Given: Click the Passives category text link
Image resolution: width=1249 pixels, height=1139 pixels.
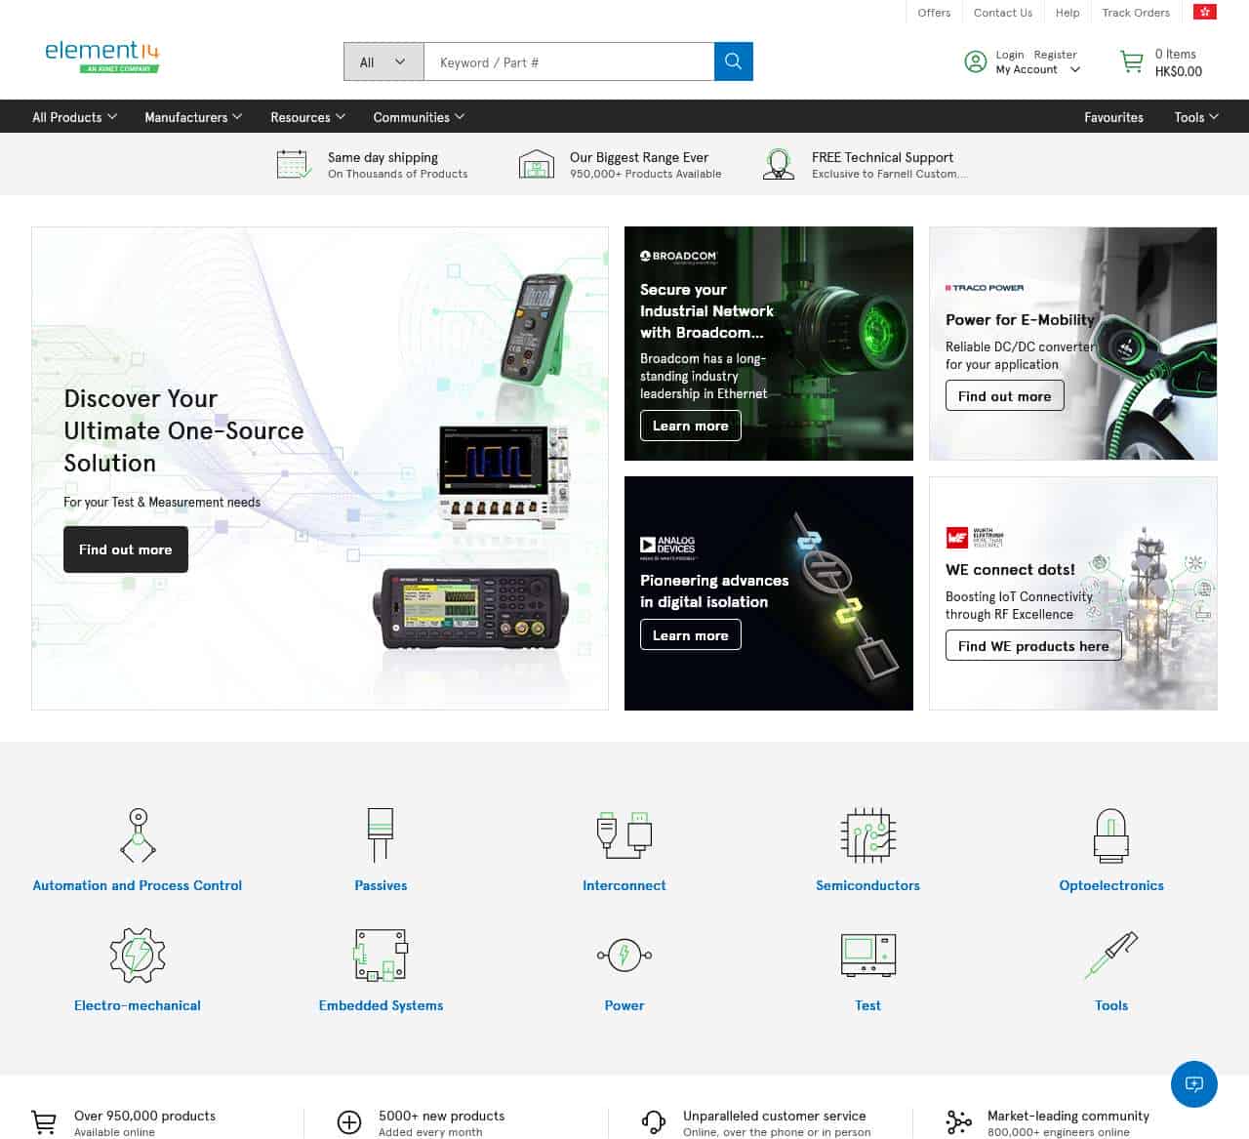Looking at the screenshot, I should [381, 885].
